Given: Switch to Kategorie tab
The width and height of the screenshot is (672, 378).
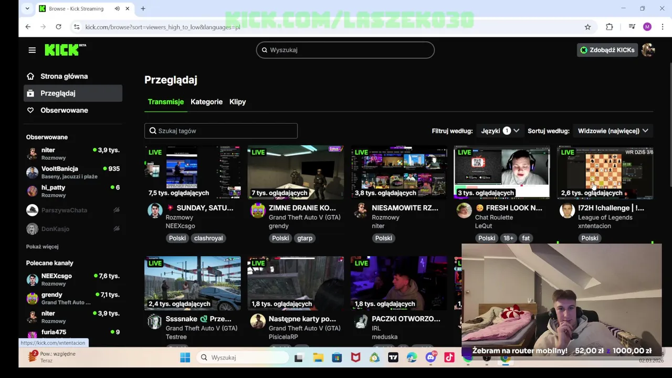Looking at the screenshot, I should pos(206,102).
